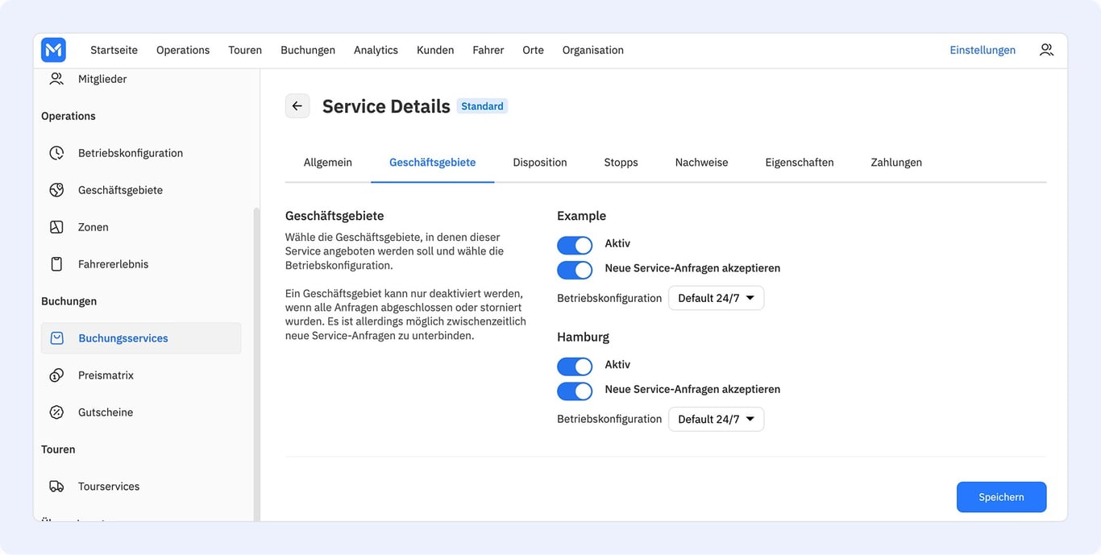The width and height of the screenshot is (1101, 555).
Task: Click the Buchungsservices bag icon
Action: point(56,338)
